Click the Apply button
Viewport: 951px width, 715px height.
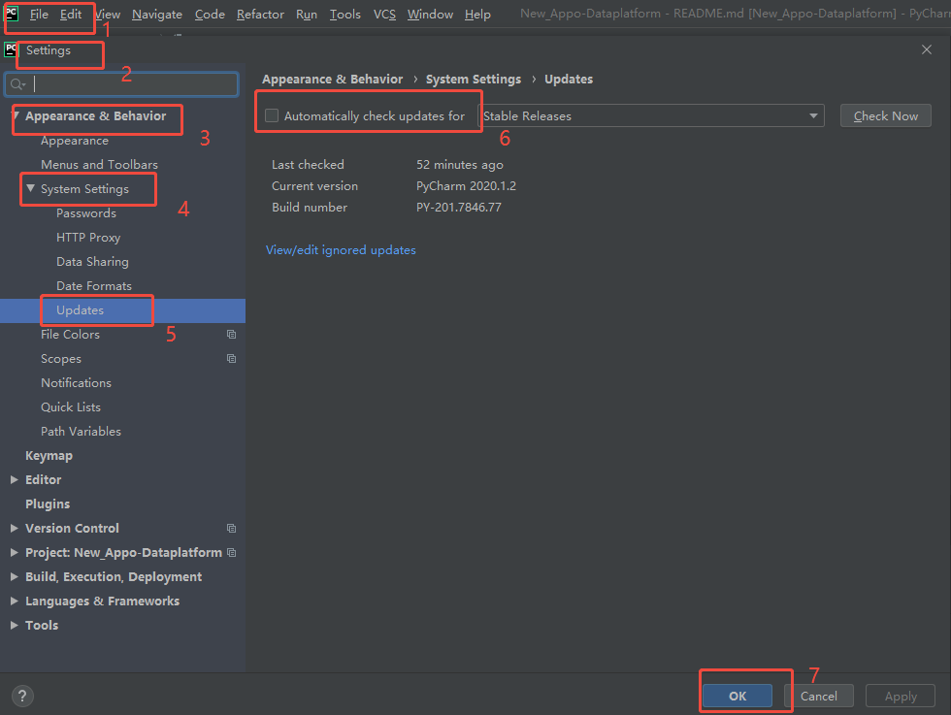pos(901,697)
